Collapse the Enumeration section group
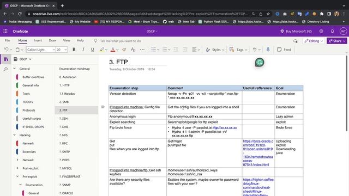Image resolution: width=349 pixels, height=196 pixels. (20, 185)
